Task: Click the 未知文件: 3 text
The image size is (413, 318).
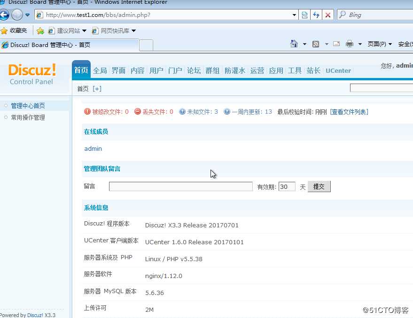Action: [x=203, y=112]
